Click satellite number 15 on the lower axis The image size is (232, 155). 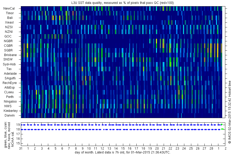coord(18,143)
